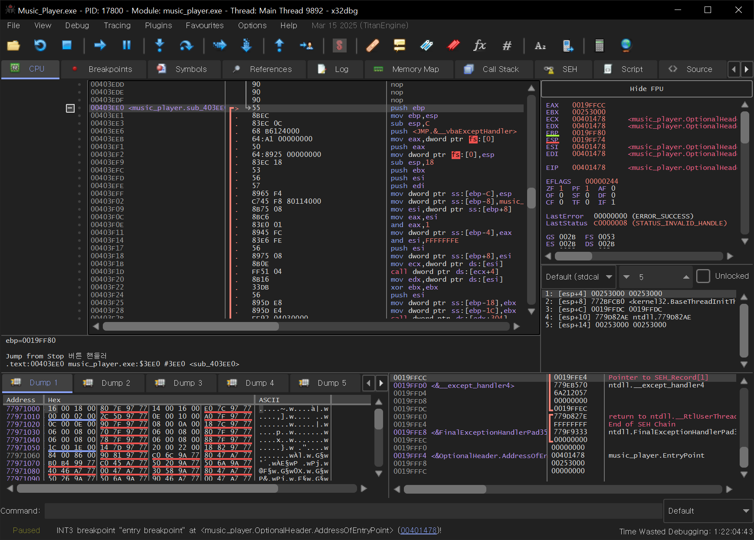Image resolution: width=754 pixels, height=540 pixels.
Task: Click the Step Over curved arrow icon
Action: tap(186, 45)
